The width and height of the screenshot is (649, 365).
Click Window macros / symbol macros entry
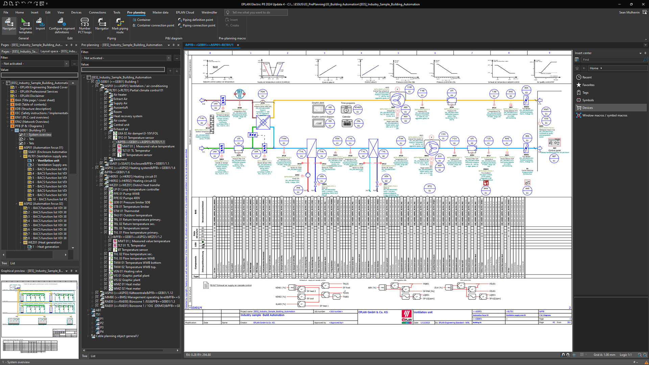(604, 115)
